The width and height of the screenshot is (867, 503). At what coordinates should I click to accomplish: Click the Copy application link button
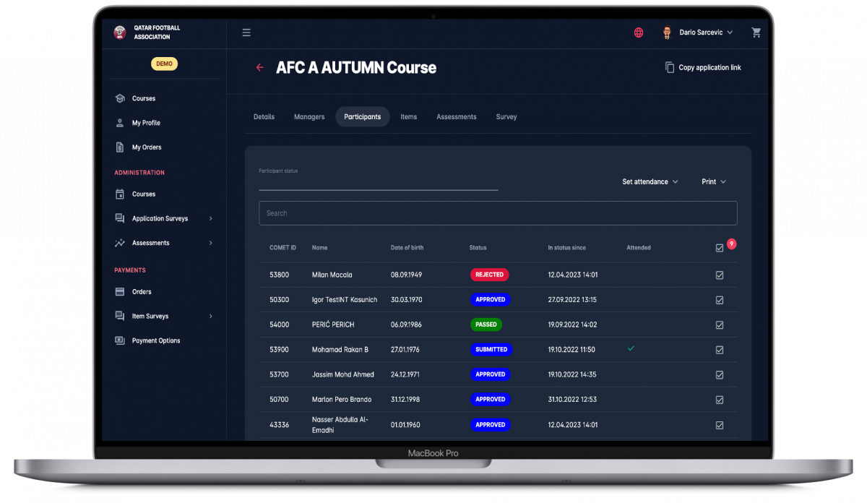[x=702, y=67]
